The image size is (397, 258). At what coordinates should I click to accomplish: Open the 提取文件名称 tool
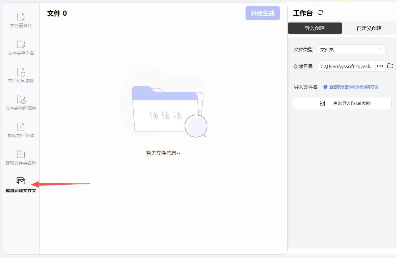tap(21, 130)
